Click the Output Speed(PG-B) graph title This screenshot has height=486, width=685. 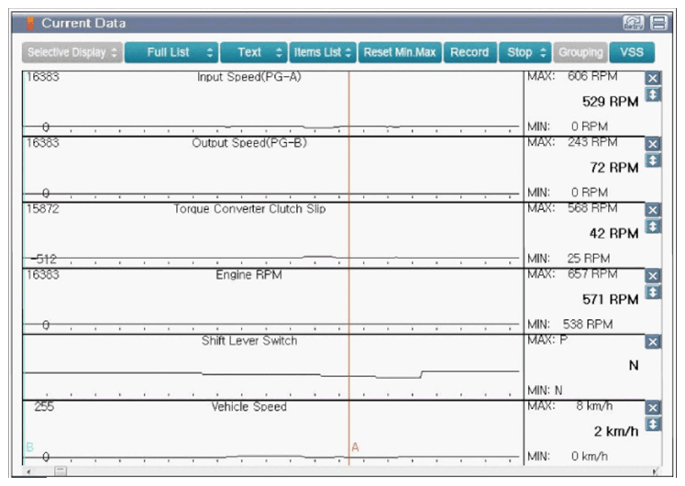click(249, 143)
